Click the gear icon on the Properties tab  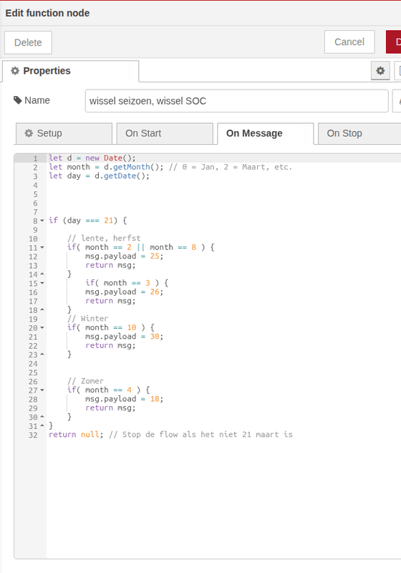point(15,70)
